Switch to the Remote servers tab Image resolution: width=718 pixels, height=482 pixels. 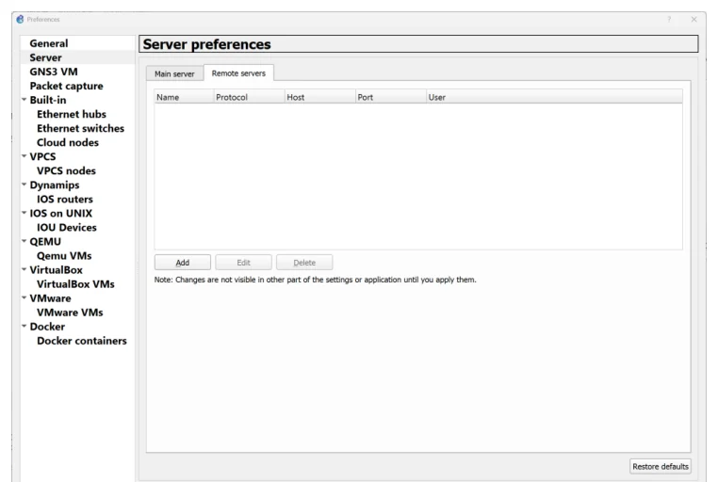[238, 73]
